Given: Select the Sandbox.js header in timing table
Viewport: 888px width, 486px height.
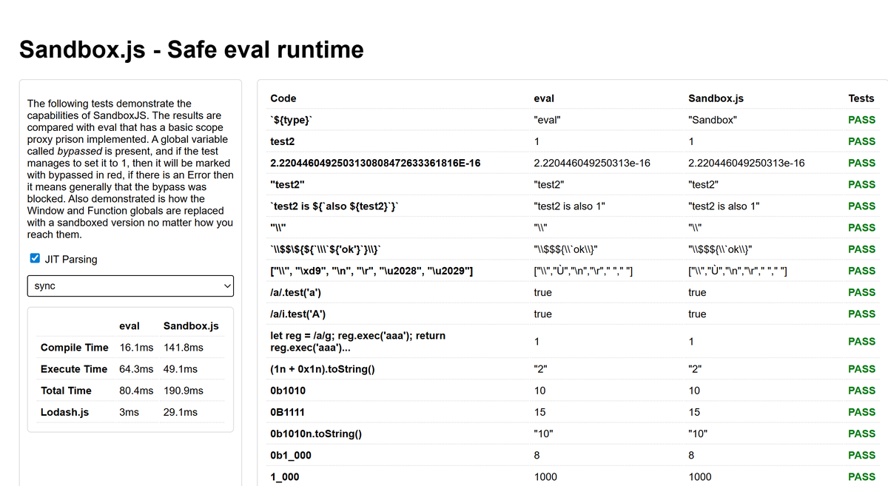Looking at the screenshot, I should pos(191,325).
